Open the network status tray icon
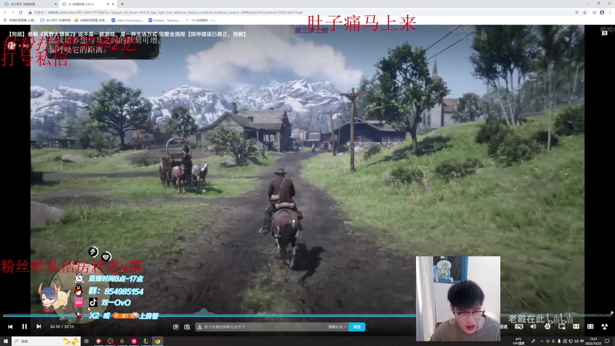This screenshot has height=346, width=615. [x=570, y=341]
